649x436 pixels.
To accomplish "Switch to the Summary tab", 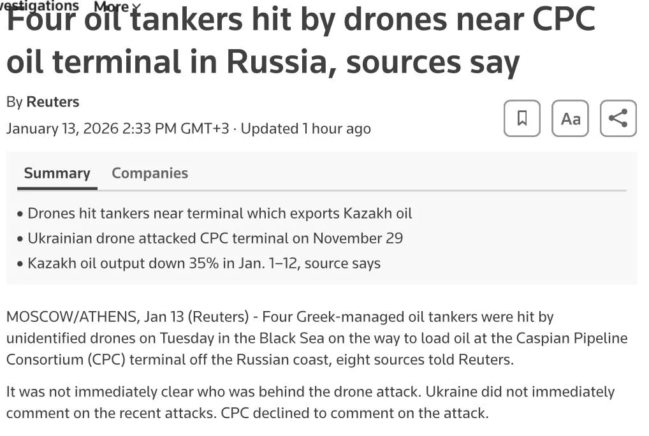I will 57,173.
